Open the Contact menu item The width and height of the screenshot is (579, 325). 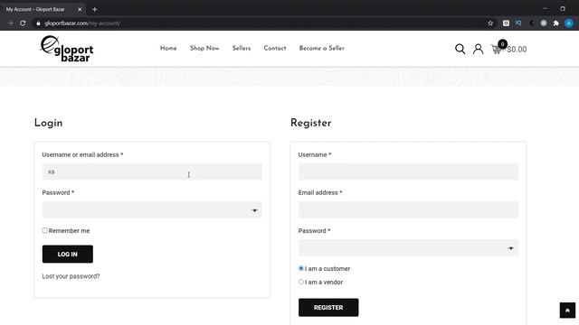tap(275, 48)
